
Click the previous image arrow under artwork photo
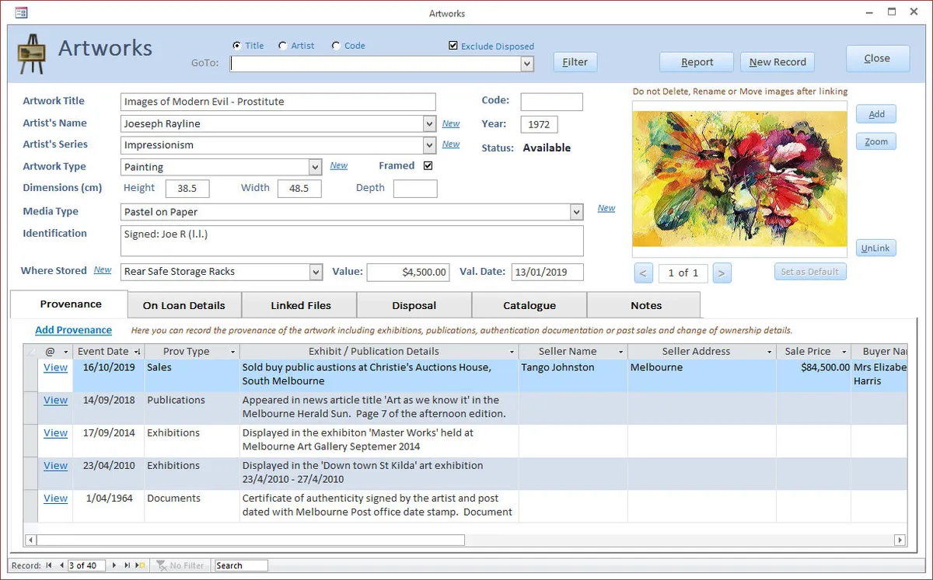coord(643,273)
